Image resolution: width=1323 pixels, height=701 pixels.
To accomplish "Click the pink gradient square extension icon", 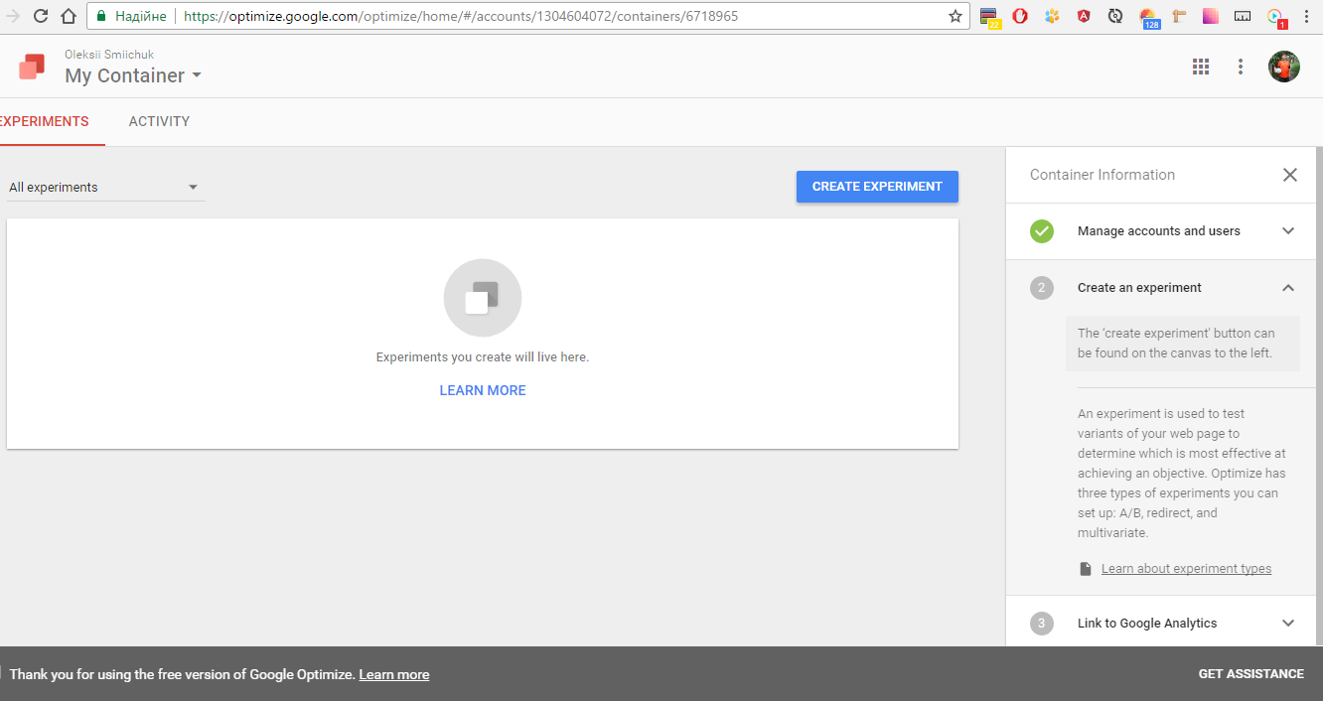I will pos(1211,16).
